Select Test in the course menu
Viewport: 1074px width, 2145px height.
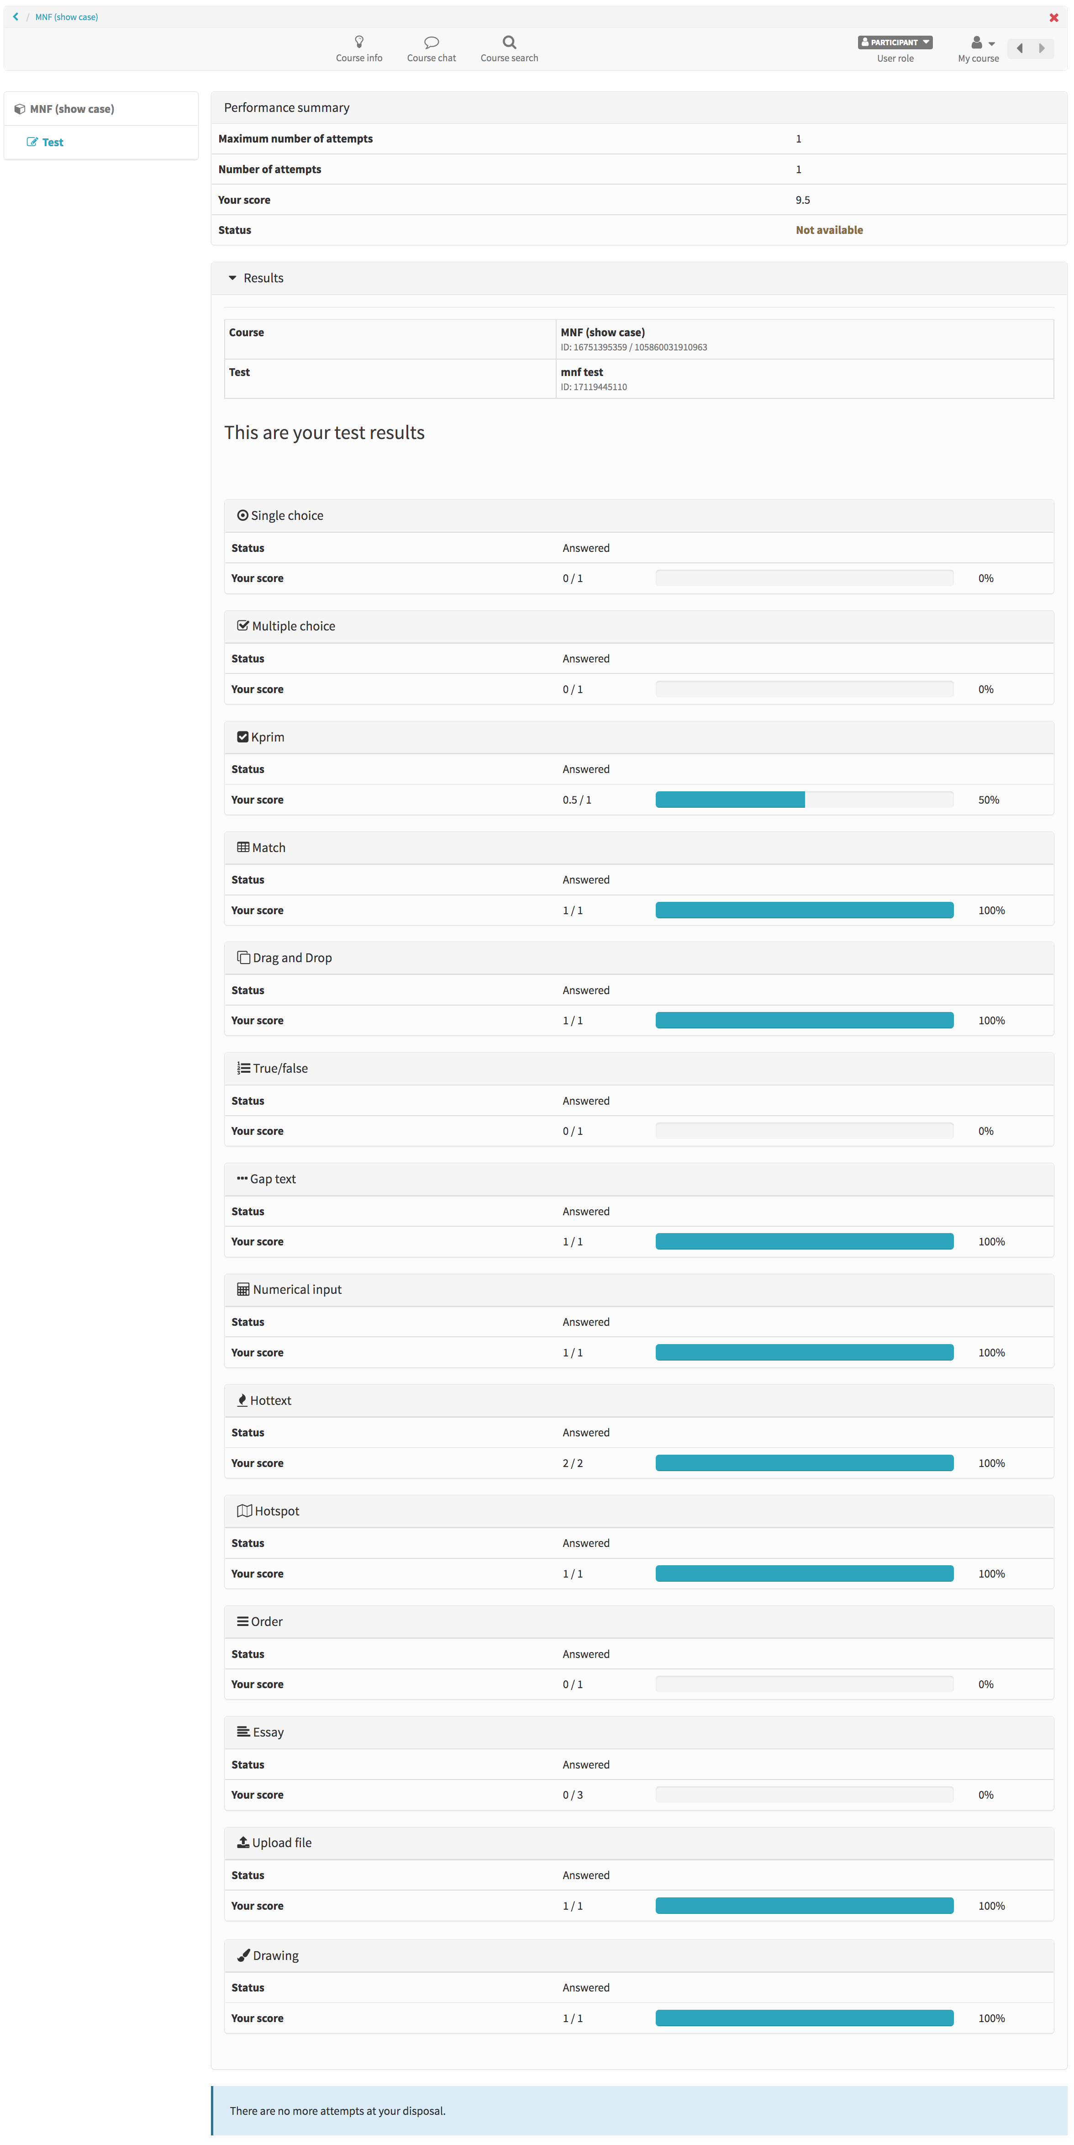pyautogui.click(x=53, y=143)
